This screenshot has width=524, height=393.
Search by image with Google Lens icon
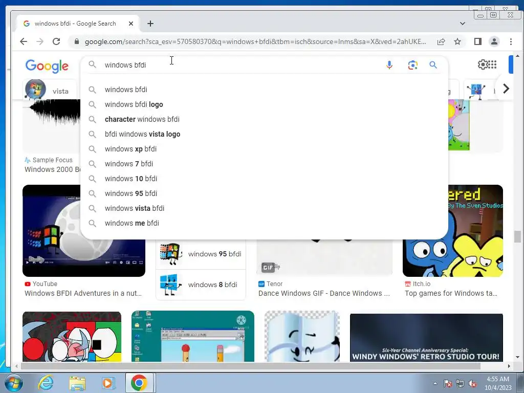tap(413, 65)
